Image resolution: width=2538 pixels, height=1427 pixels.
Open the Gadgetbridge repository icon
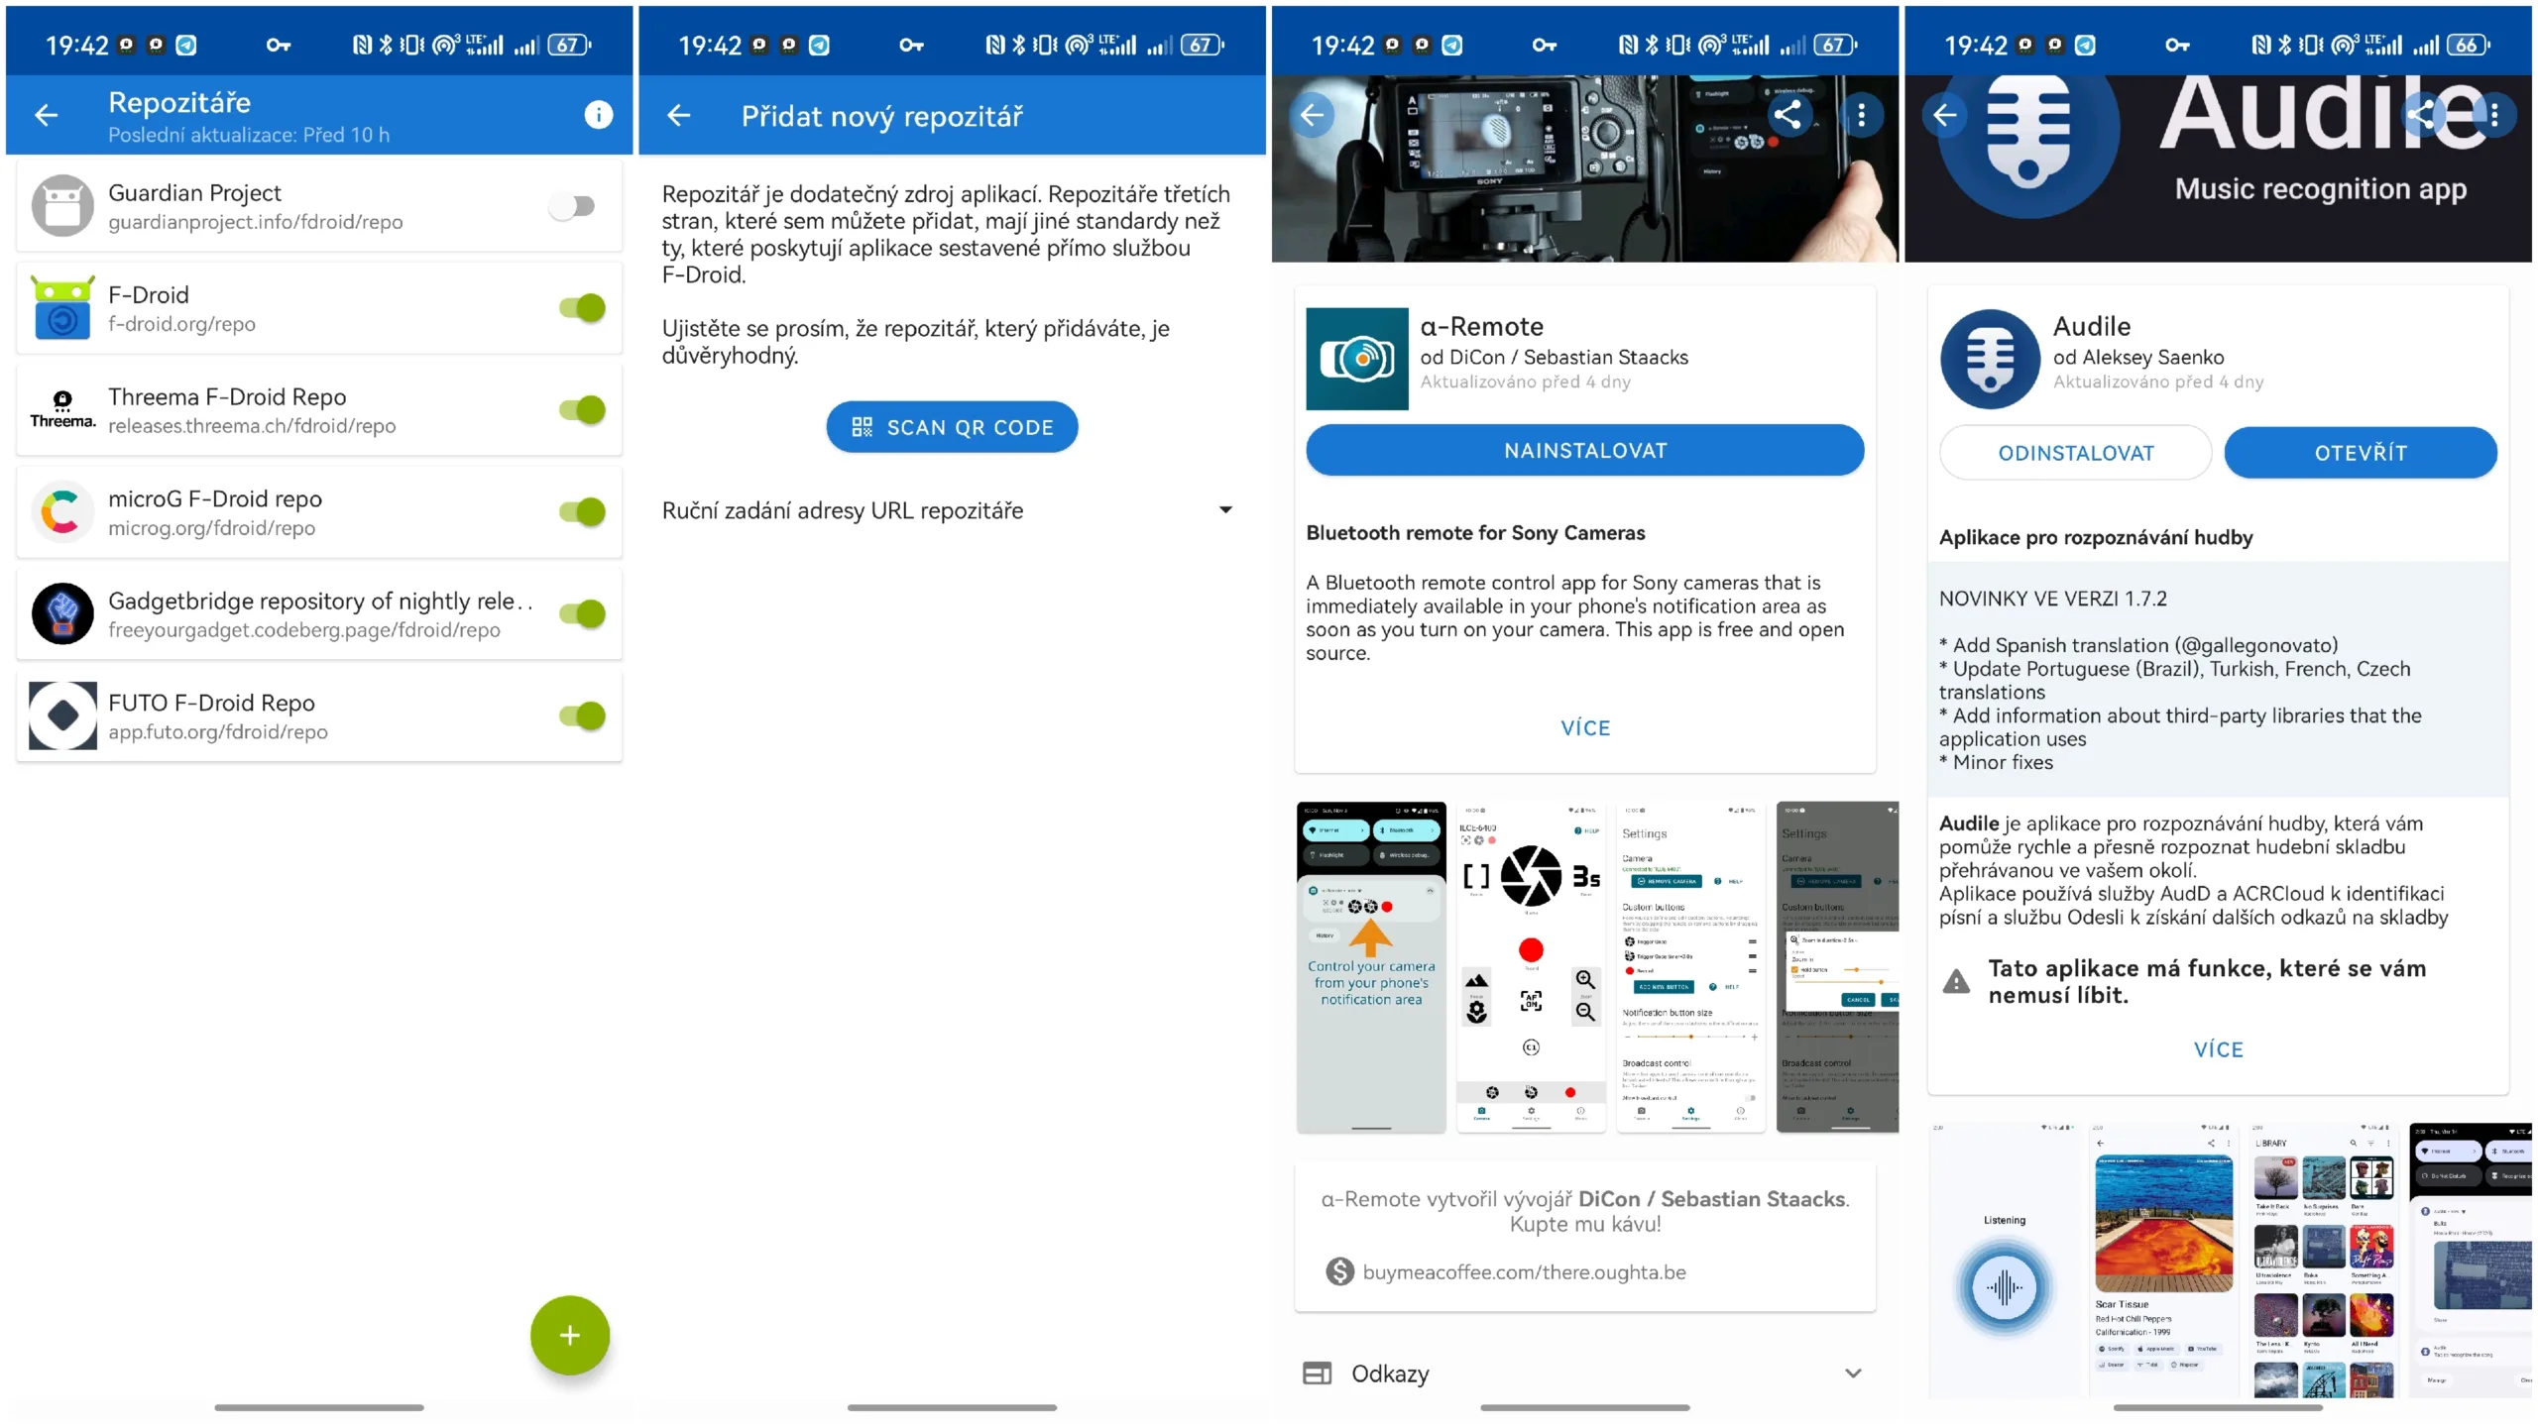(62, 613)
